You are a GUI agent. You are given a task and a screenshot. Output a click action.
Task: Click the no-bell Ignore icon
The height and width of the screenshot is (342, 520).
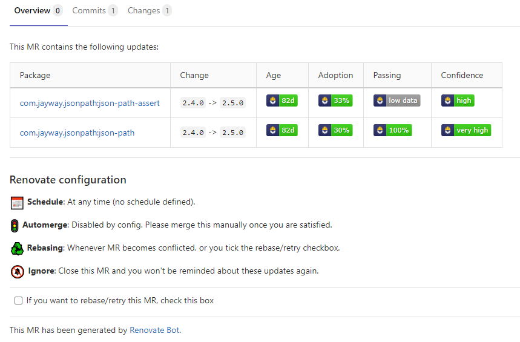pyautogui.click(x=17, y=272)
